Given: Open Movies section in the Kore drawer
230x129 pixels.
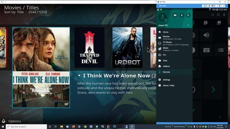Looking at the screenshot, I should click(174, 38).
